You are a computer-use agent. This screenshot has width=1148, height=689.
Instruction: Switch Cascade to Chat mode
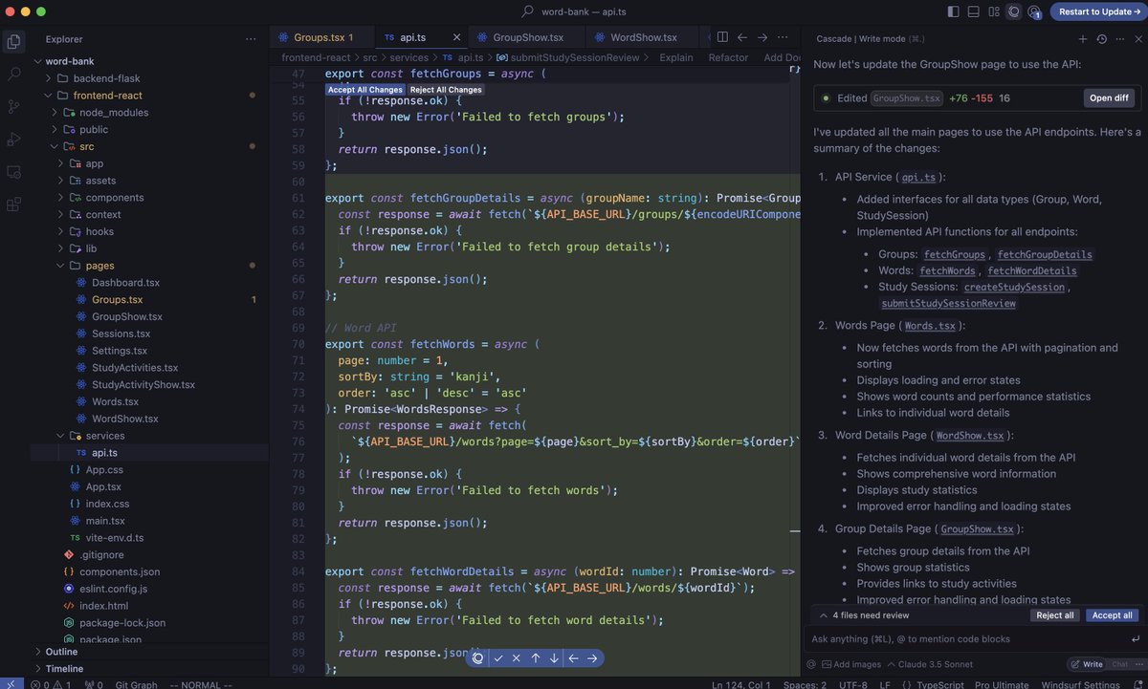pyautogui.click(x=1118, y=664)
